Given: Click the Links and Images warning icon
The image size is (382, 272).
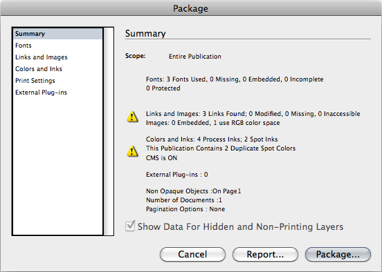Looking at the screenshot, I should (x=132, y=117).
